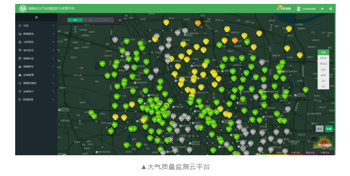Click the logout icon in header
350x176 pixels.
pos(322,8)
